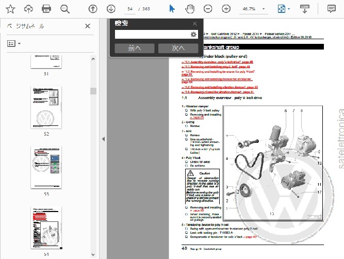Click the bookmark star icon

tap(10, 9)
